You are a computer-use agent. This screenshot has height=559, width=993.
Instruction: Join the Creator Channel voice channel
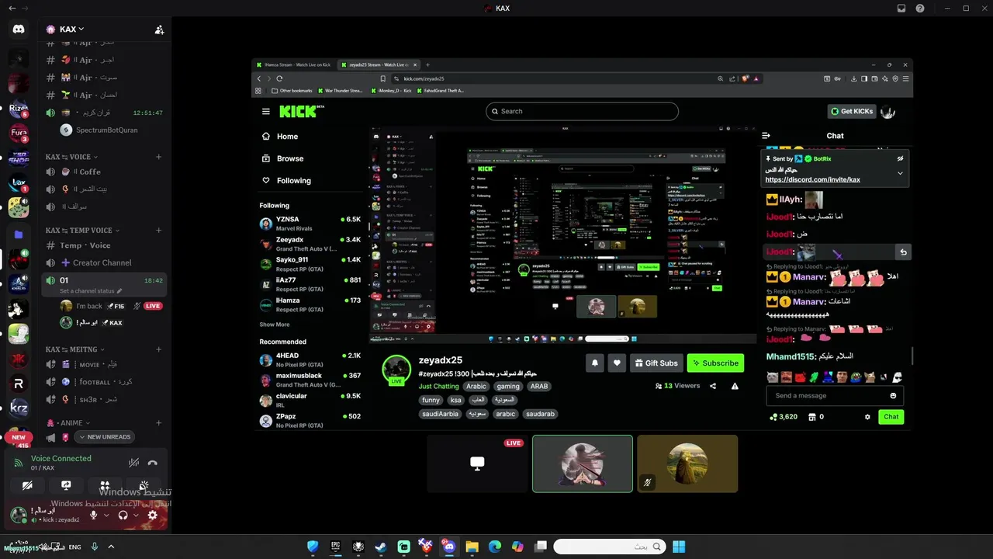point(105,262)
